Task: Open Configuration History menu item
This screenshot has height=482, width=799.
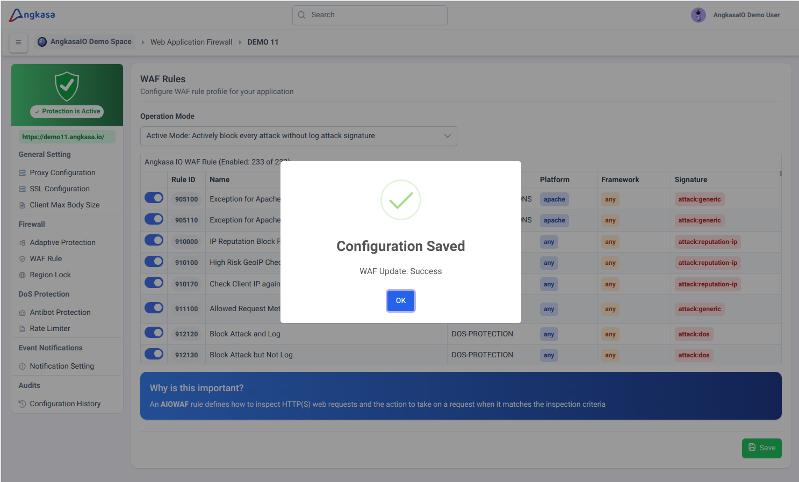Action: (65, 404)
